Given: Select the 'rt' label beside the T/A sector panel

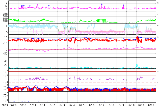Looking at the screenshot, I should pos(157,25).
